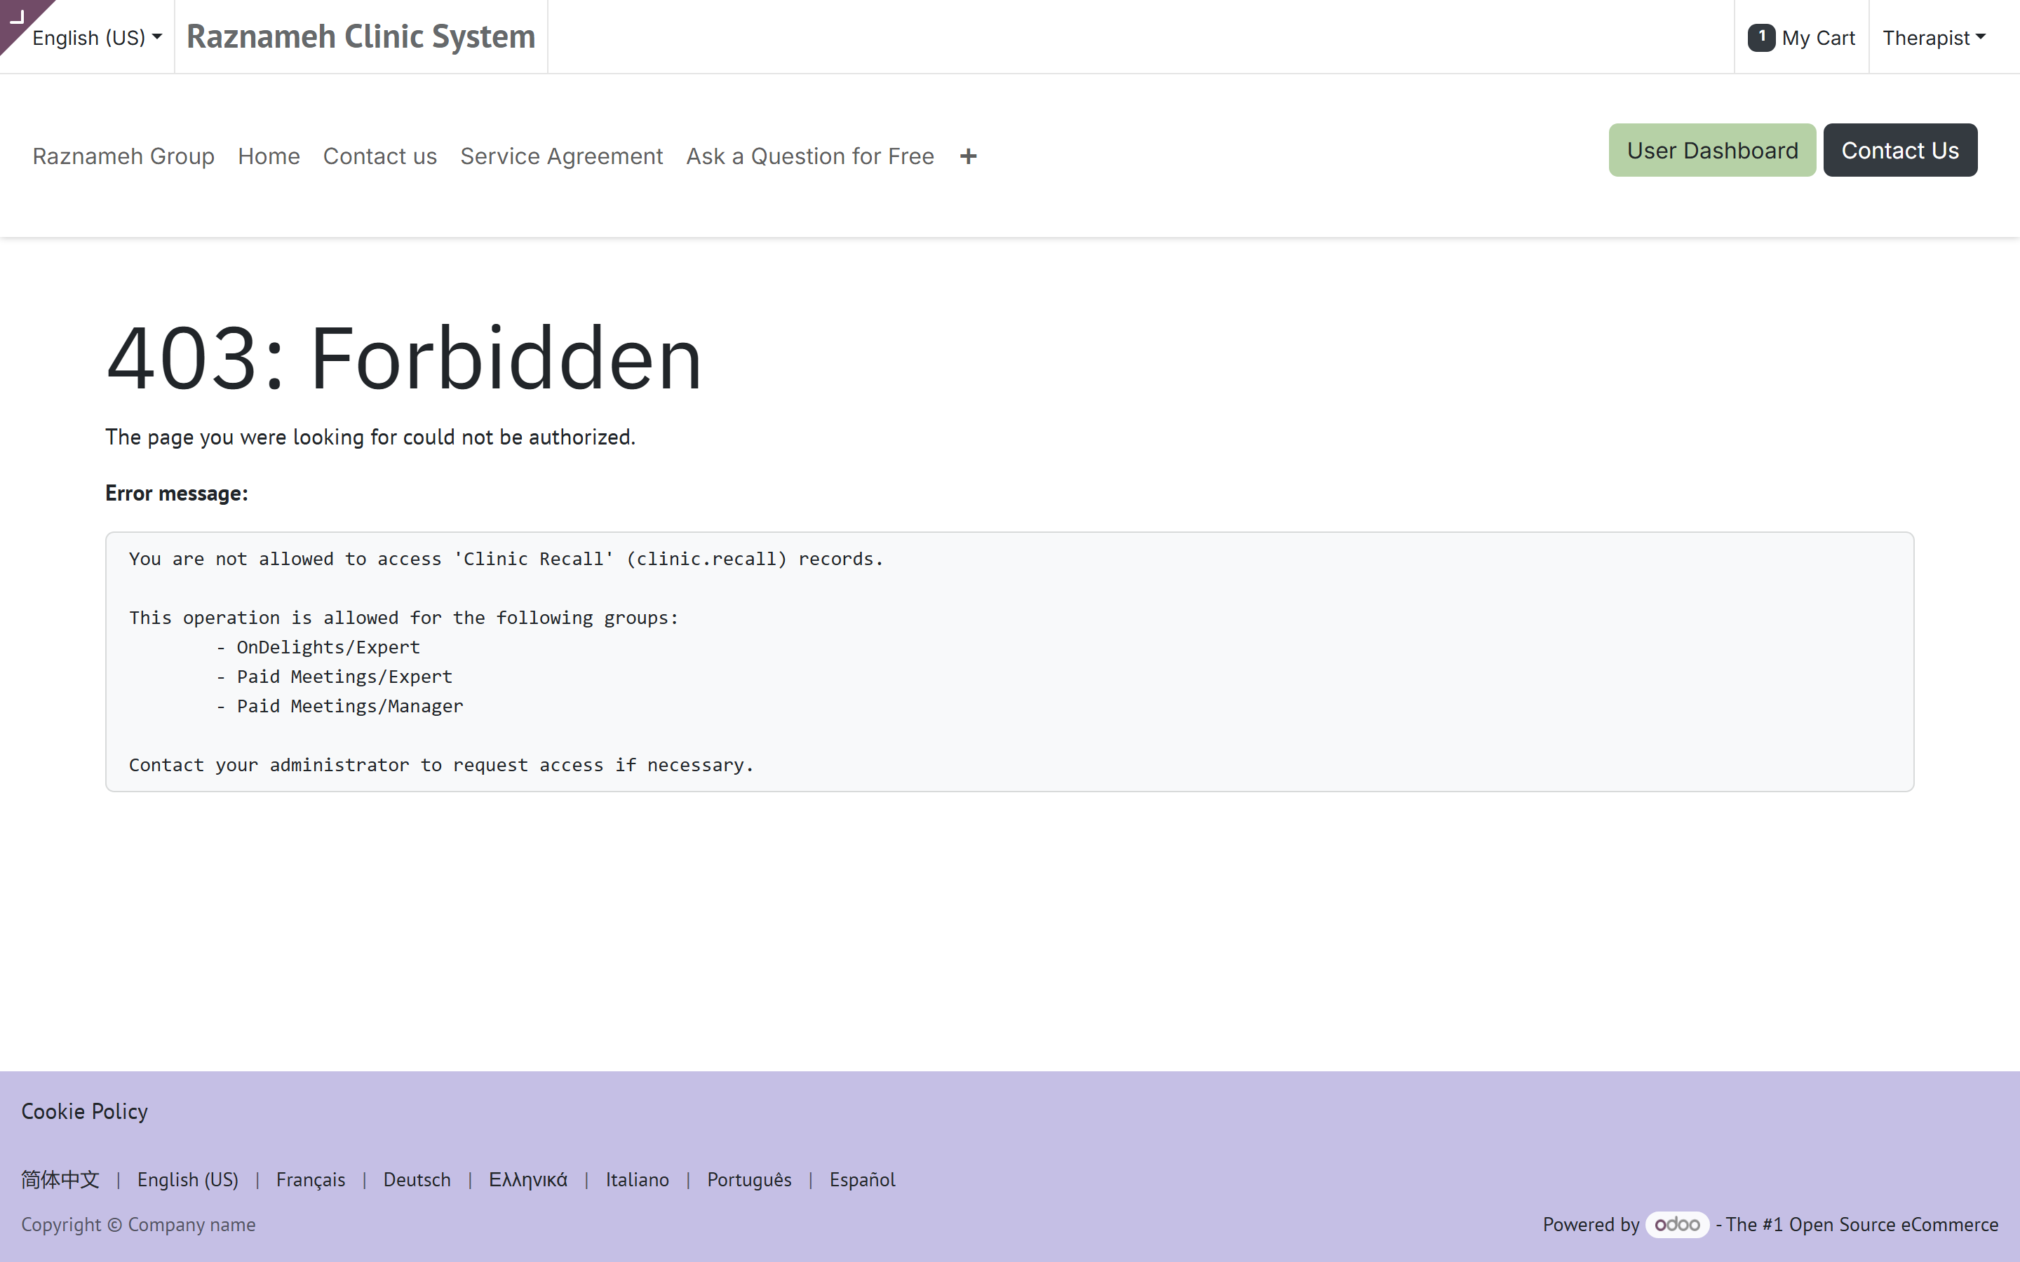Open Ask a Question for Free
Screen dimensions: 2020x1262
tap(809, 156)
